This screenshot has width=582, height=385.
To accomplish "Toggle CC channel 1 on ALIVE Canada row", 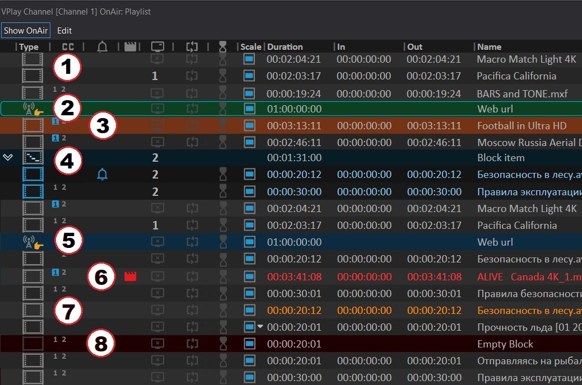I will 55,273.
